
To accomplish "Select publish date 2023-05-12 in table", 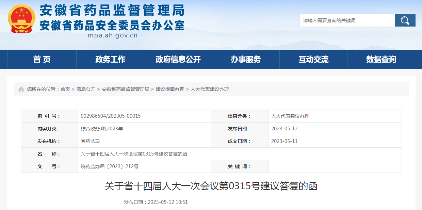I will tap(285, 129).
